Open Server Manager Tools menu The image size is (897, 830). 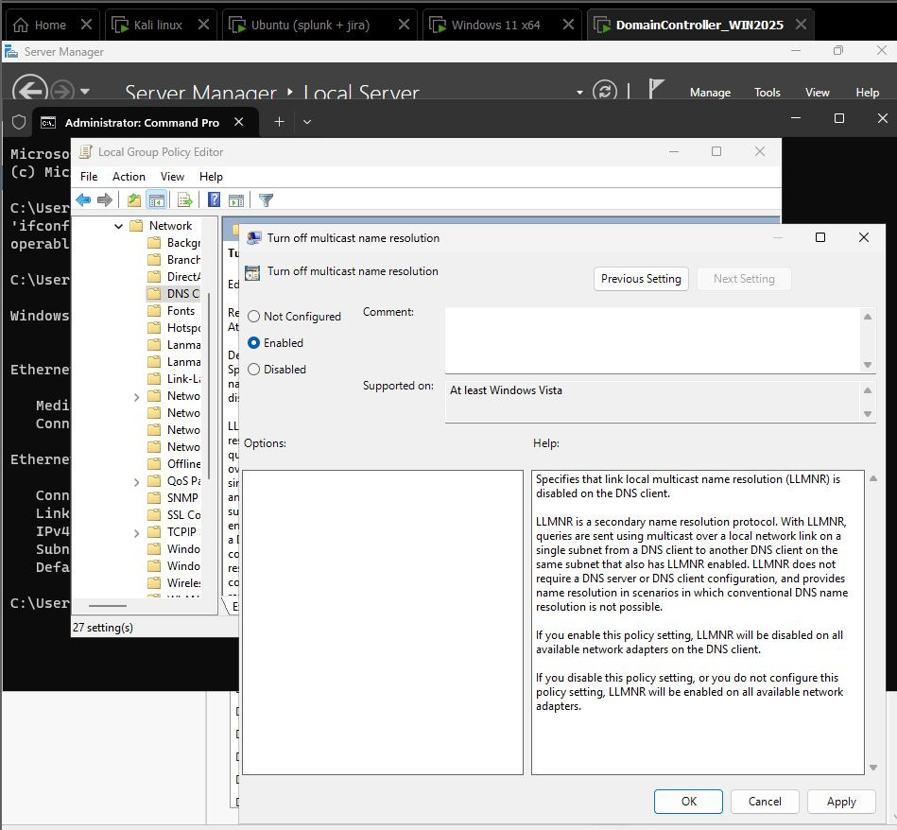[x=768, y=92]
